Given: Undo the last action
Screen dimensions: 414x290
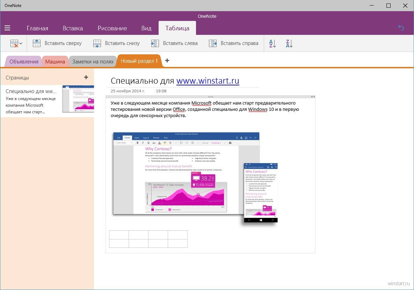Looking at the screenshot, I should (401, 28).
